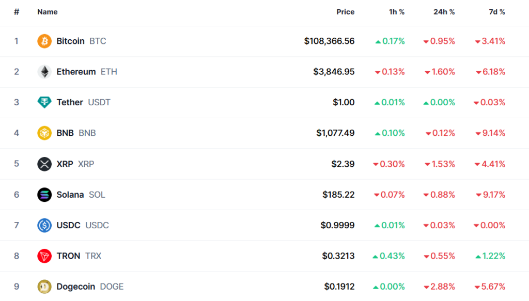529x301 pixels.
Task: Click the Ethereum diamond icon
Action: pos(44,72)
